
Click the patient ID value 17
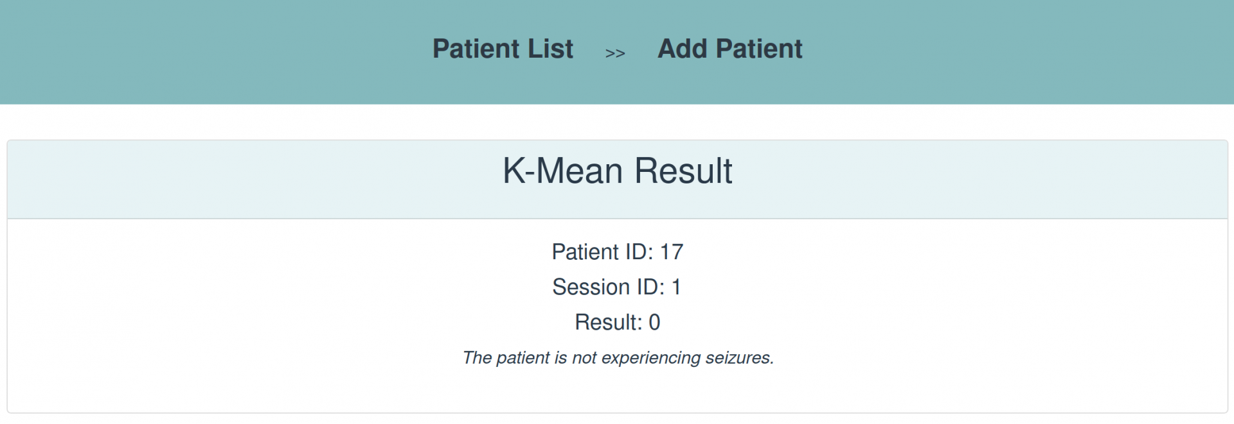672,252
